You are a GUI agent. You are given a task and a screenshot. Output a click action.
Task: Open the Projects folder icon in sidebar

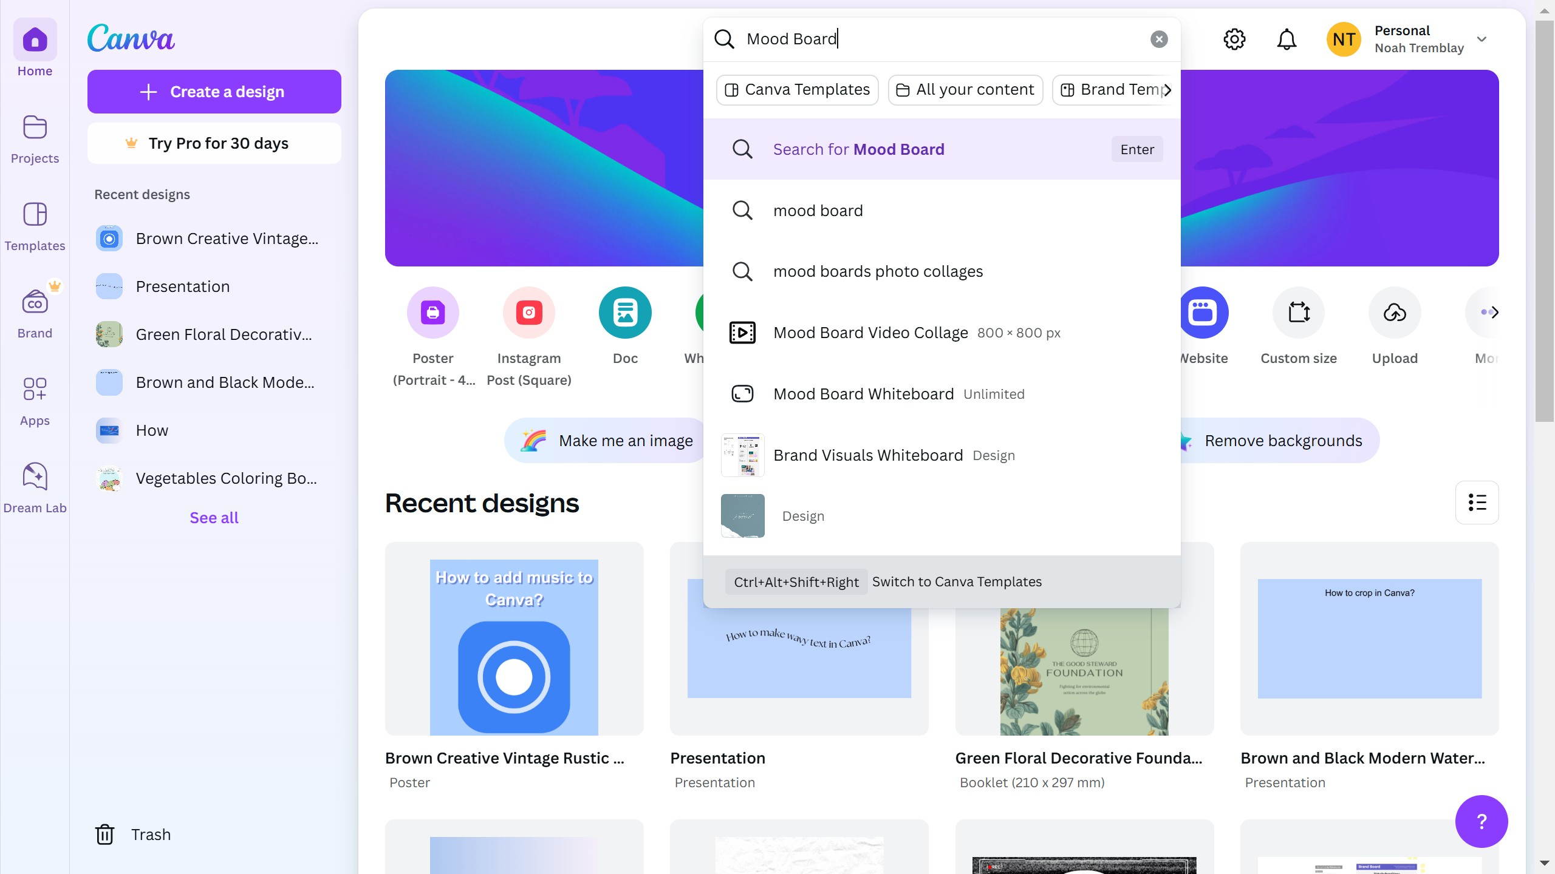(35, 128)
